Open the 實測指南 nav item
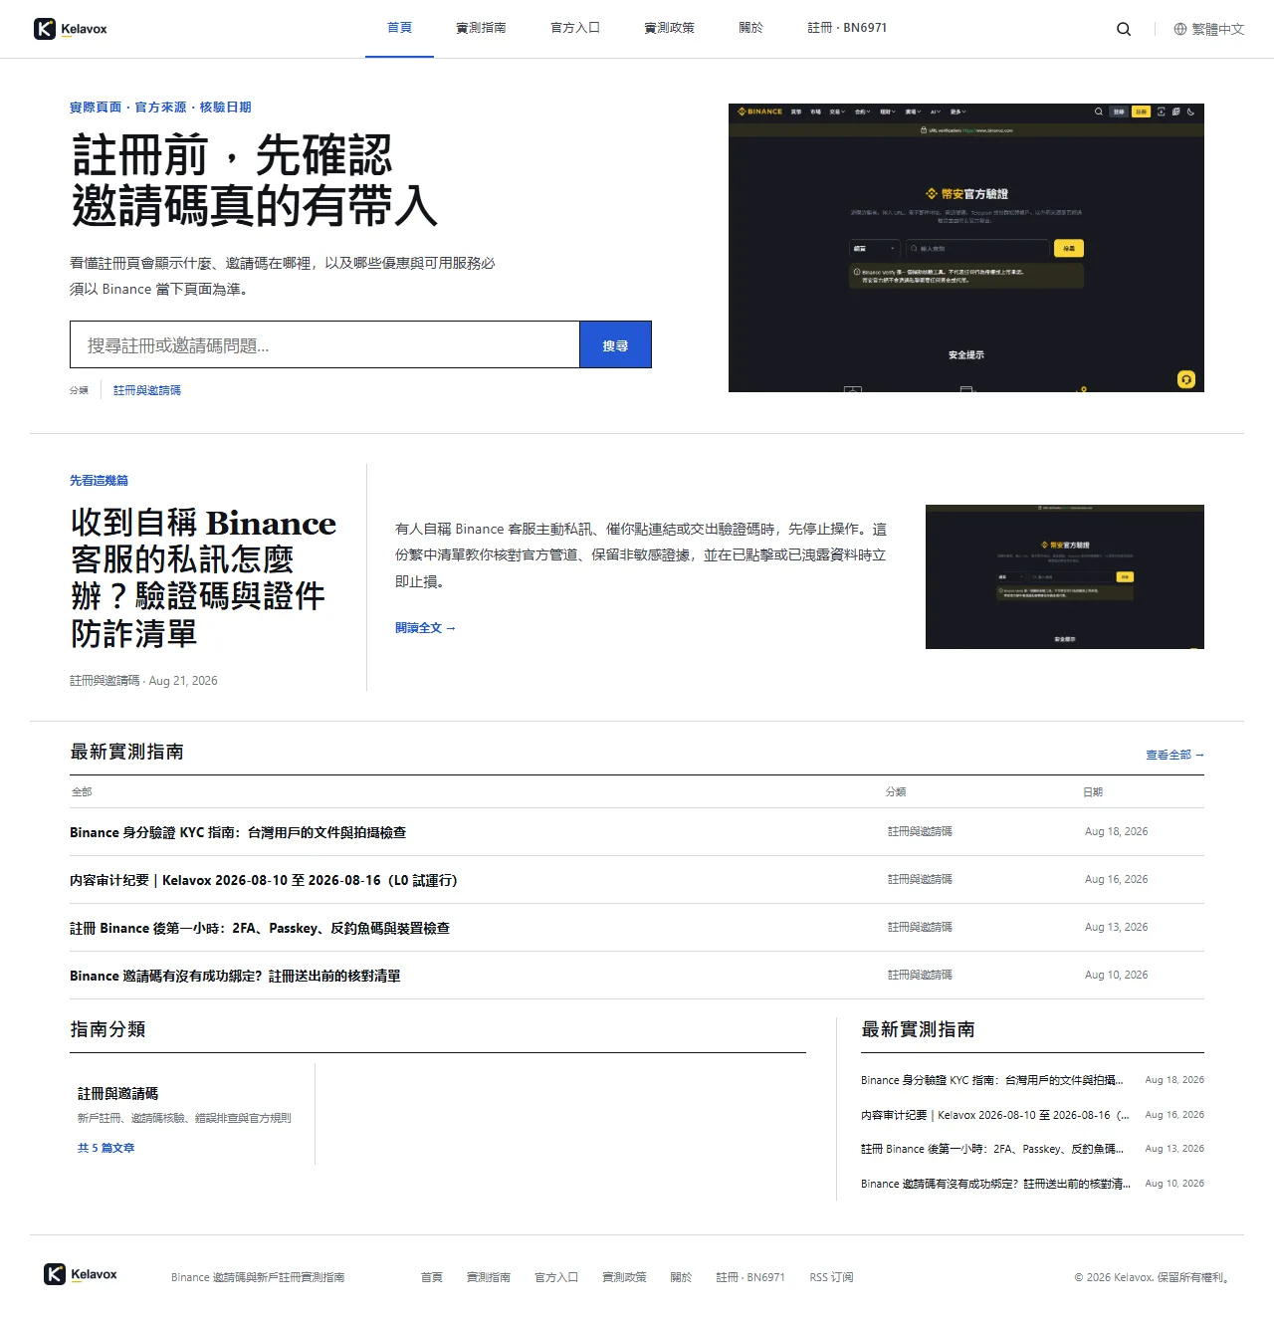1274x1320 pixels. click(x=481, y=28)
